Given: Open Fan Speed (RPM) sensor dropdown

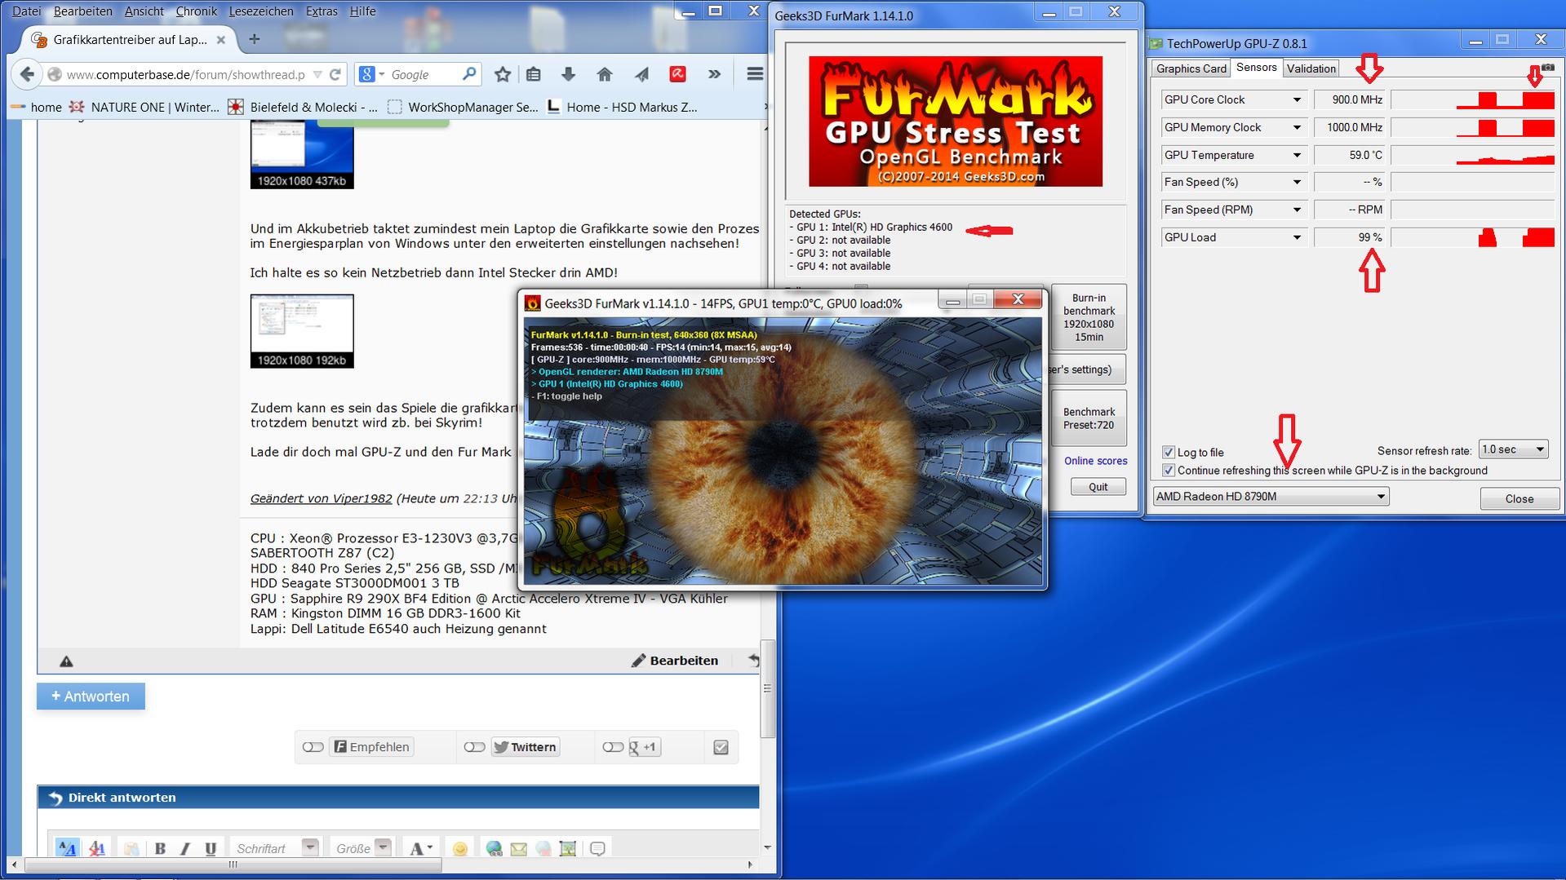Looking at the screenshot, I should (1297, 210).
